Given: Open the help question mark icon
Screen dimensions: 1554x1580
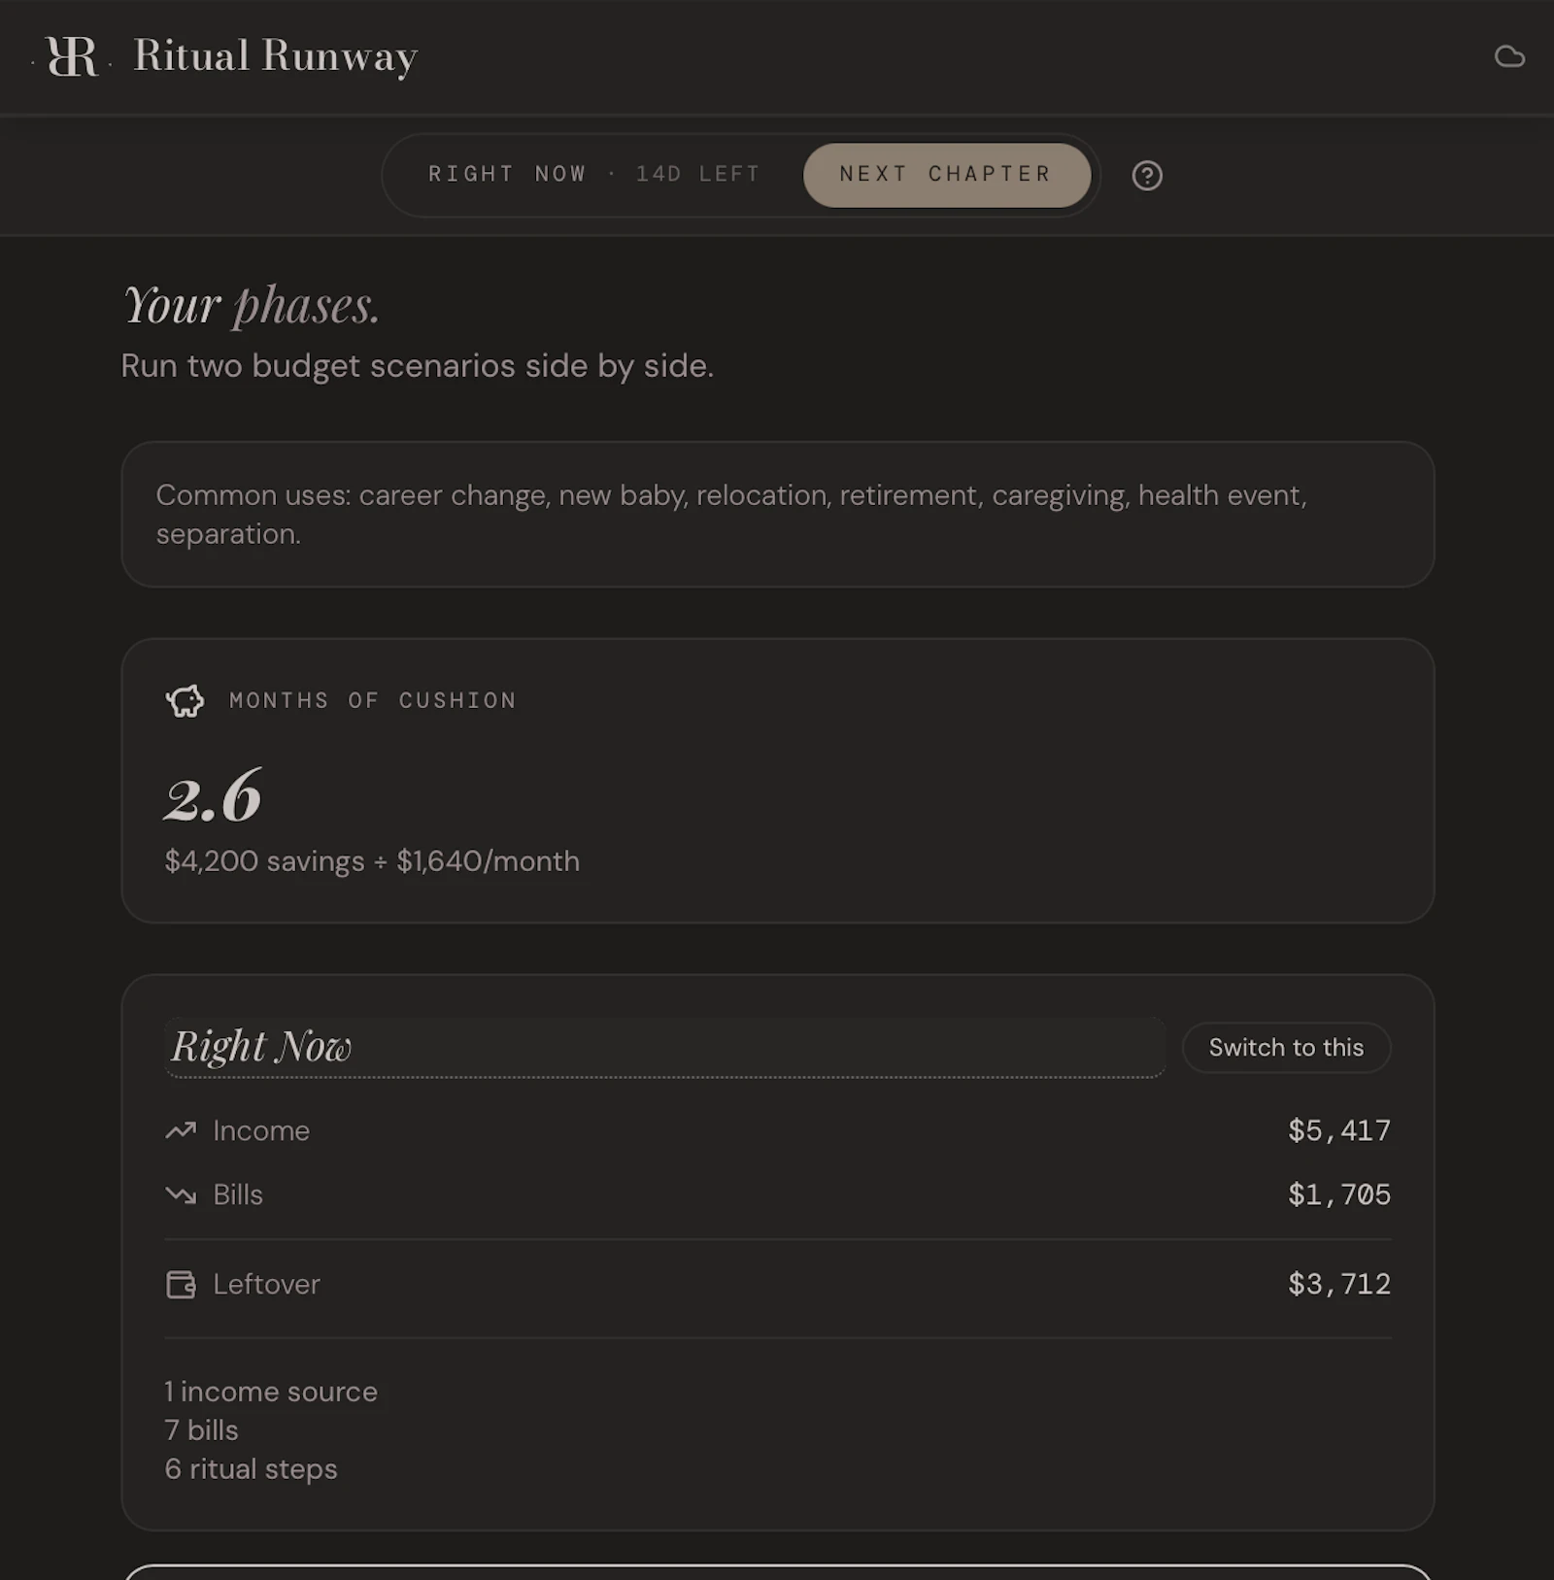Looking at the screenshot, I should [1147, 176].
